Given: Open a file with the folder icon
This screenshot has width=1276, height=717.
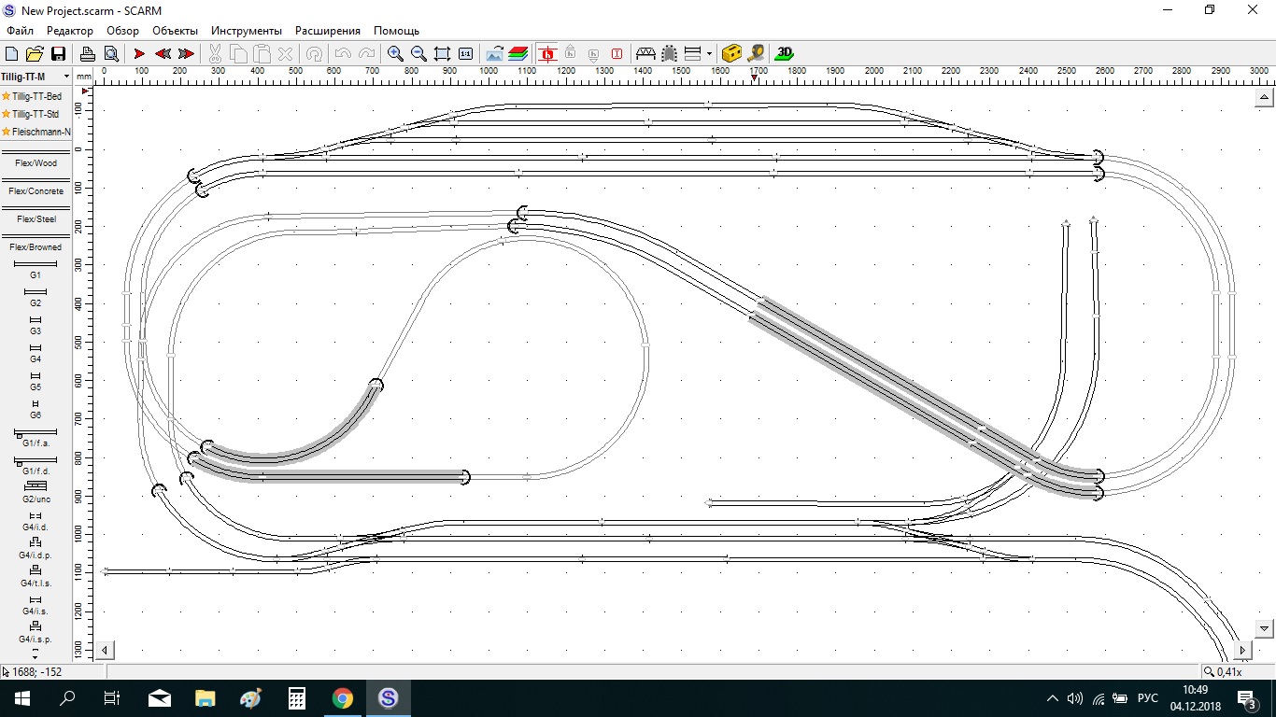Looking at the screenshot, I should 35,54.
